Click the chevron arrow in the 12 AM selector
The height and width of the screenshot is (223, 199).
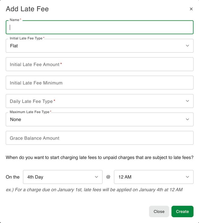click(187, 177)
